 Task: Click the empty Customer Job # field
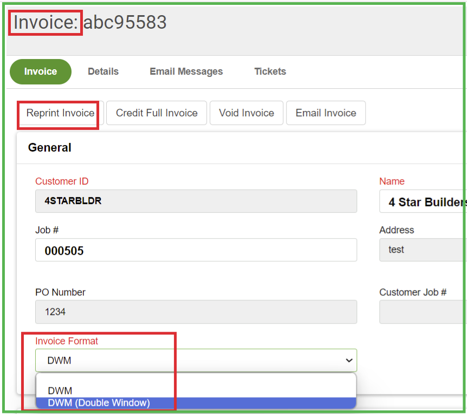pyautogui.click(x=423, y=312)
